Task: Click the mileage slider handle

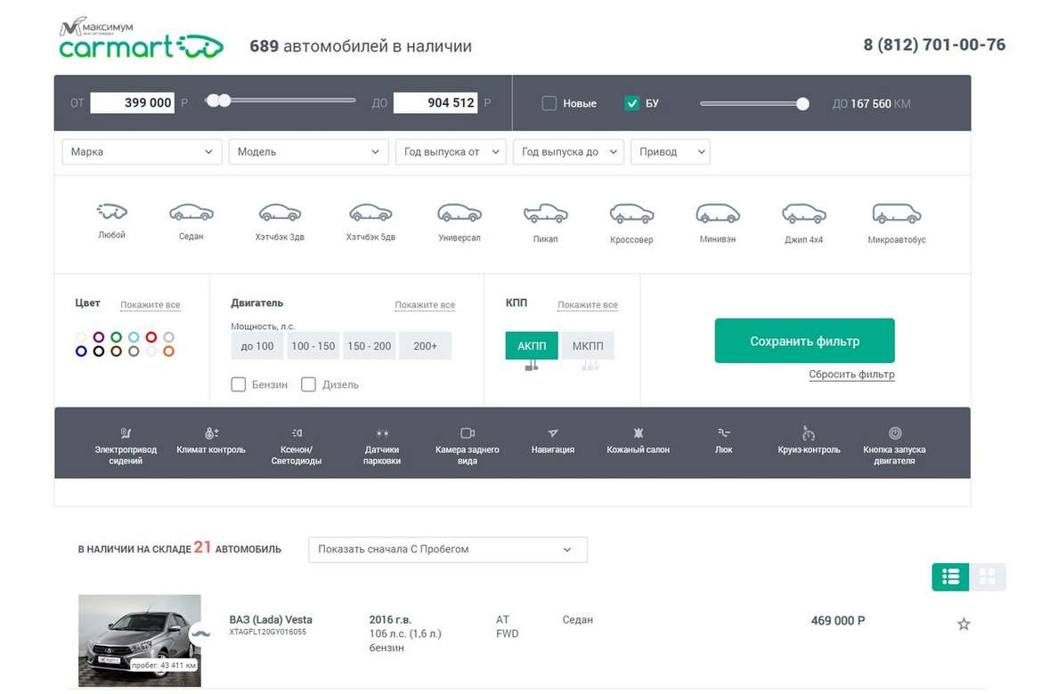Action: pyautogui.click(x=802, y=103)
